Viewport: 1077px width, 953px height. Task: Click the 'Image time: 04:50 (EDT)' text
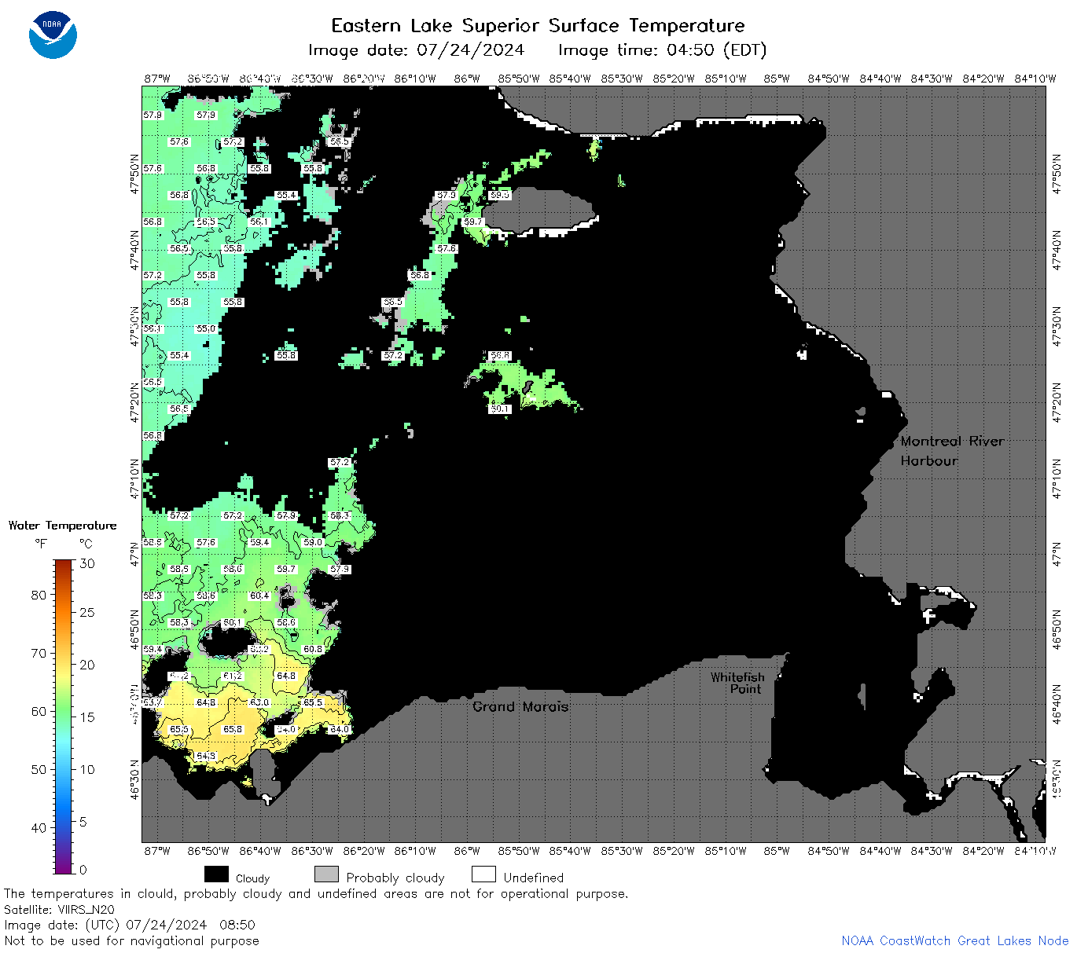(662, 50)
